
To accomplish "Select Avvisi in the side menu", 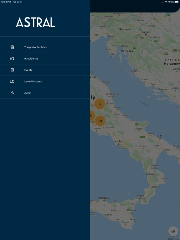I will point(45,93).
